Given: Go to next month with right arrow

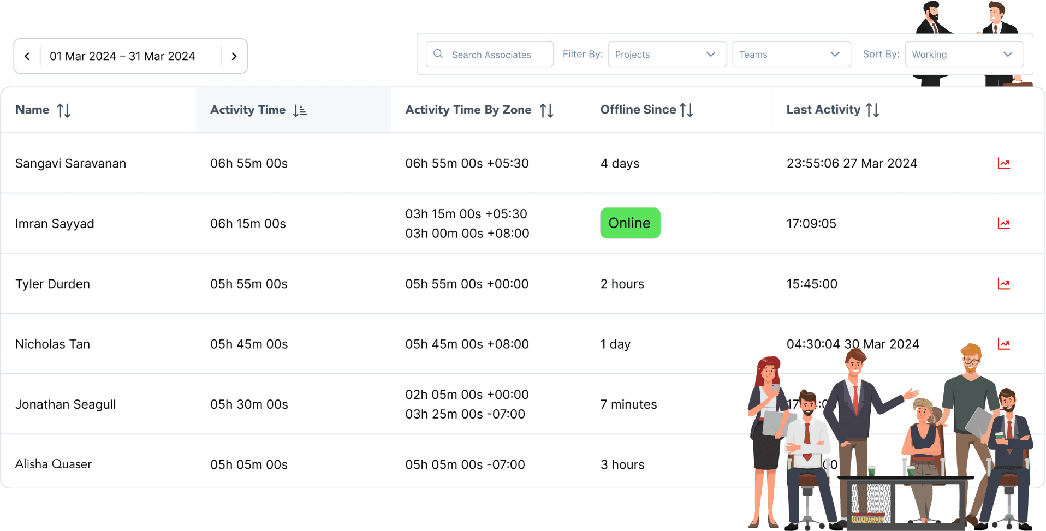Looking at the screenshot, I should [234, 56].
